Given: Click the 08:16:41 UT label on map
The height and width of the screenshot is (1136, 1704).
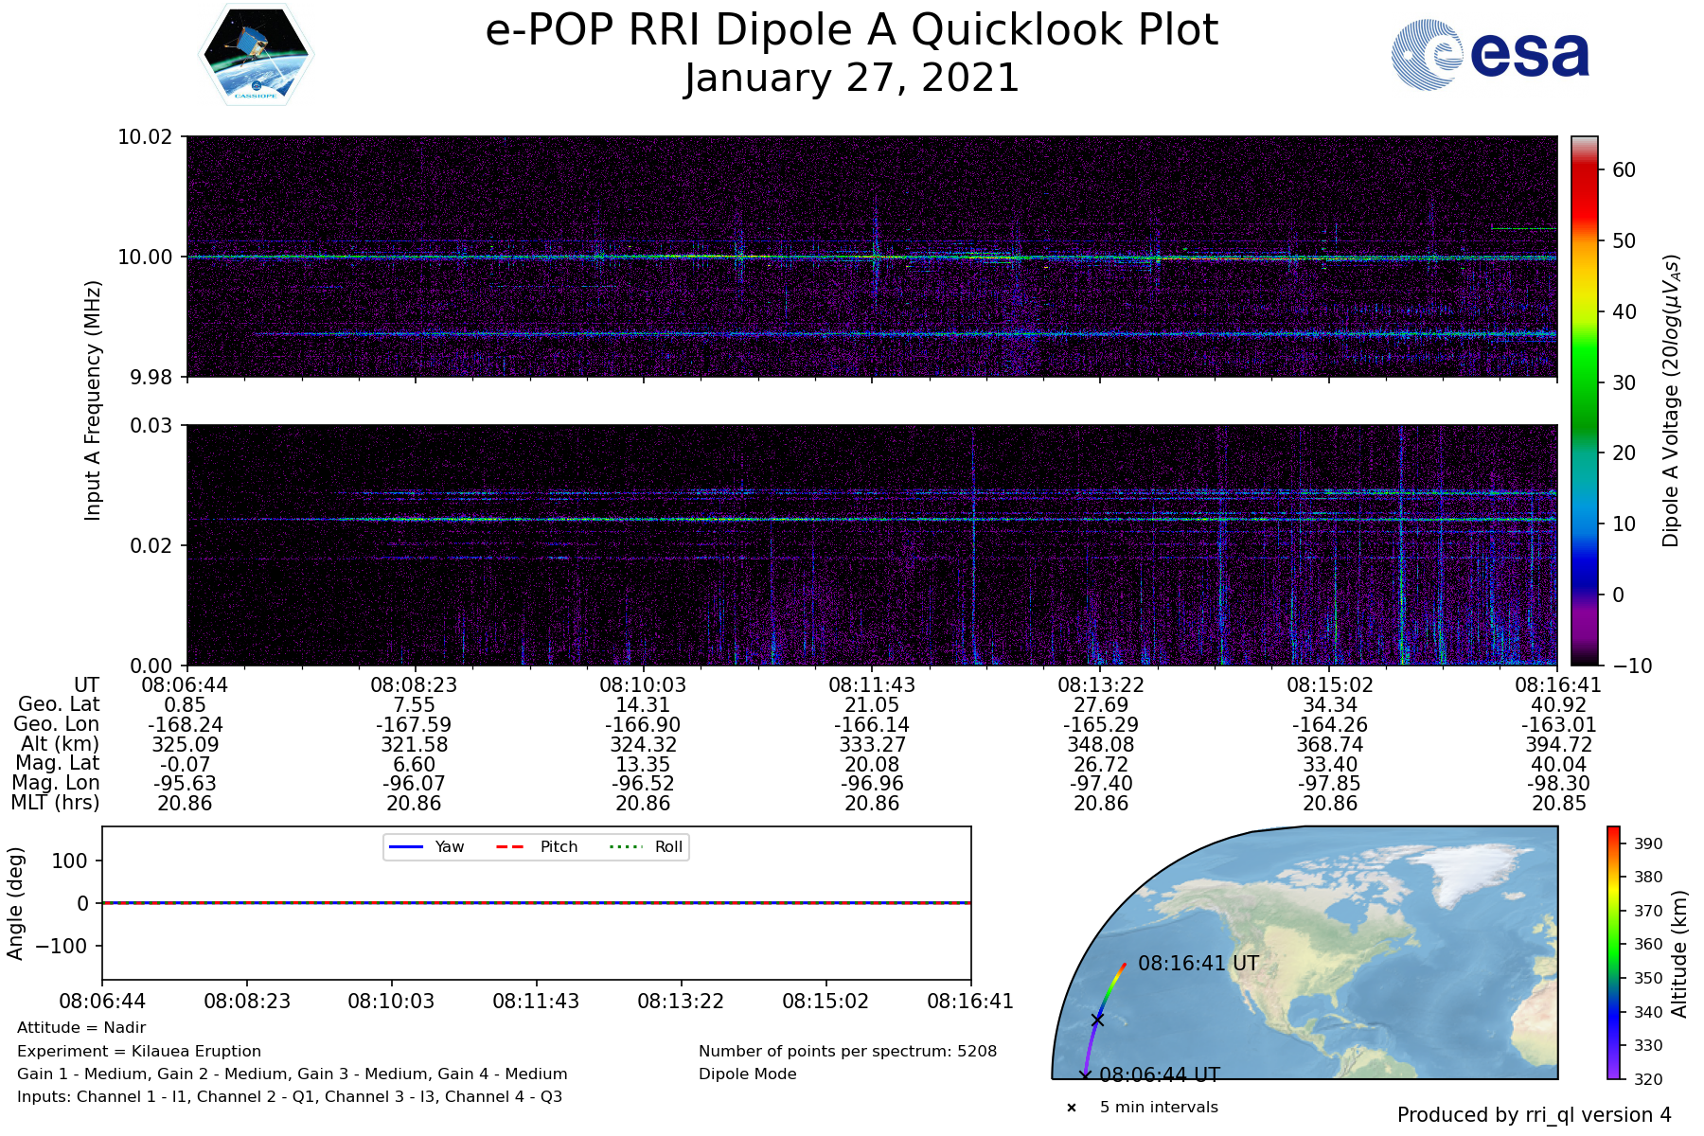Looking at the screenshot, I should [1198, 964].
